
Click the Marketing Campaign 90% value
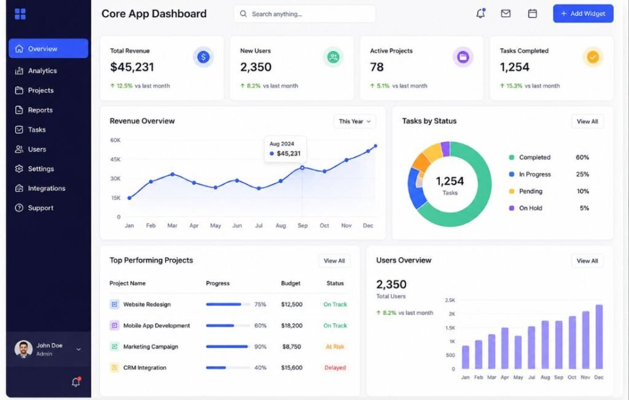[260, 347]
